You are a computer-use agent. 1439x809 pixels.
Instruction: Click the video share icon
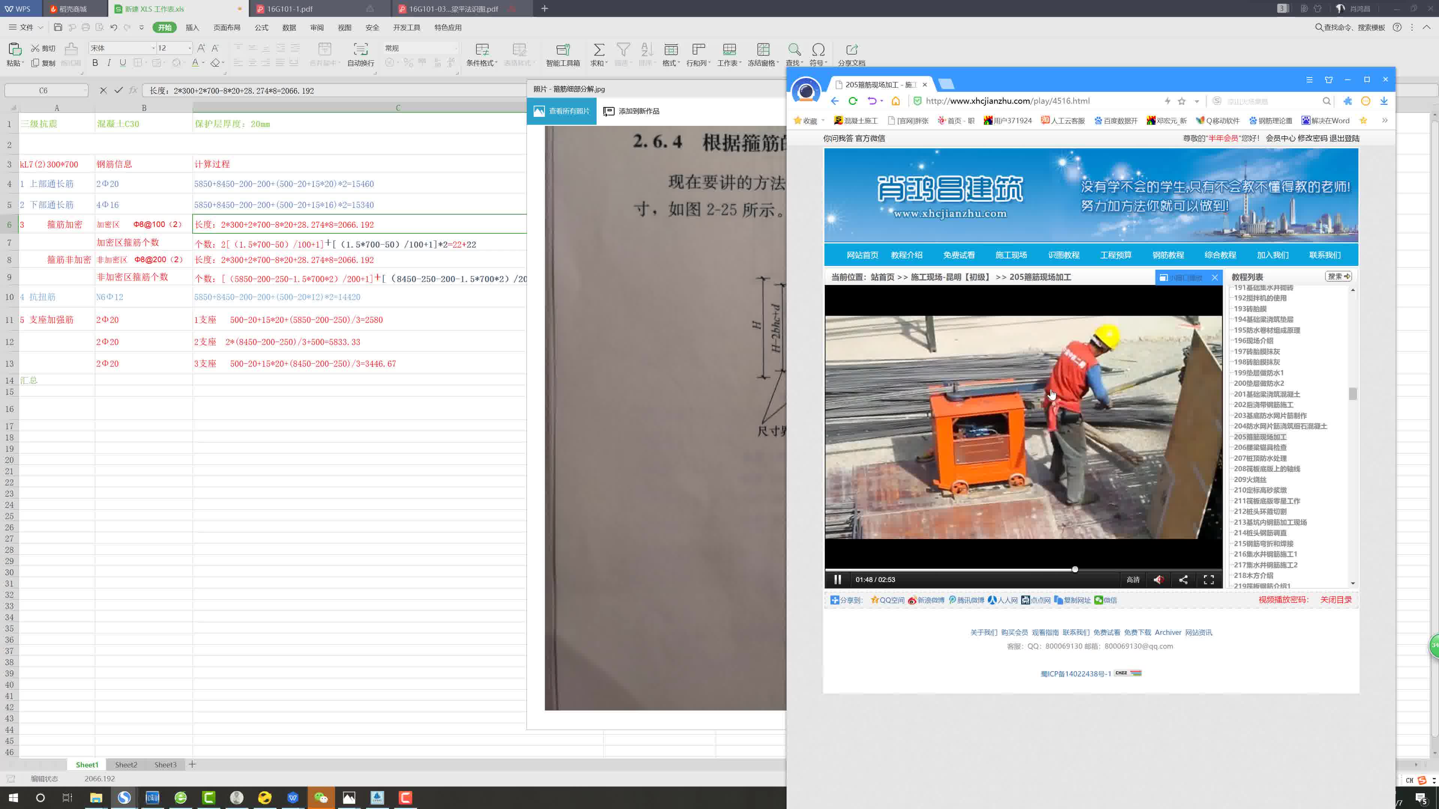point(1183,579)
